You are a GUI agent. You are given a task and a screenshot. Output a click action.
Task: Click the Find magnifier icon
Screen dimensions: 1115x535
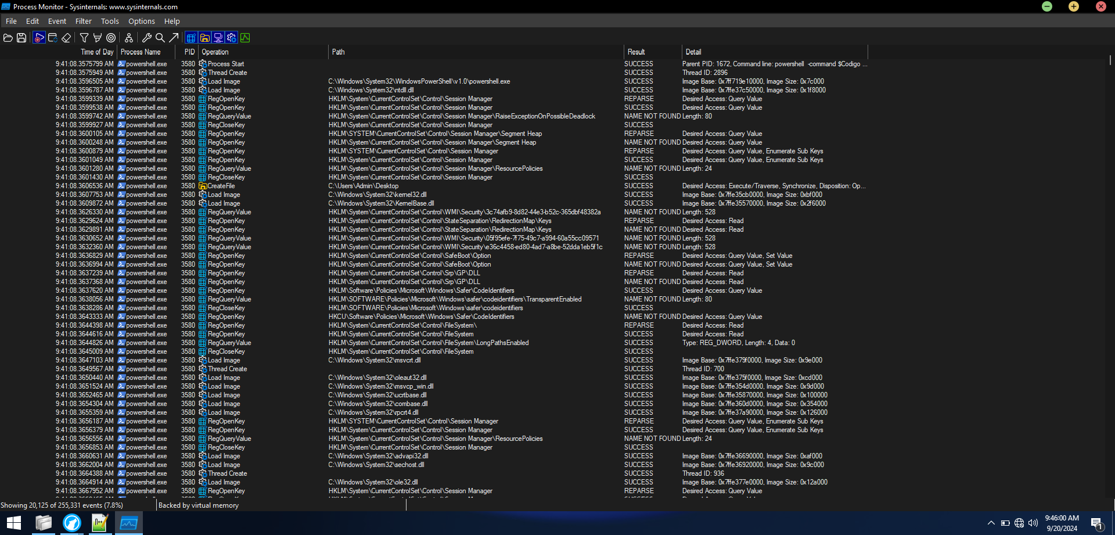[160, 38]
